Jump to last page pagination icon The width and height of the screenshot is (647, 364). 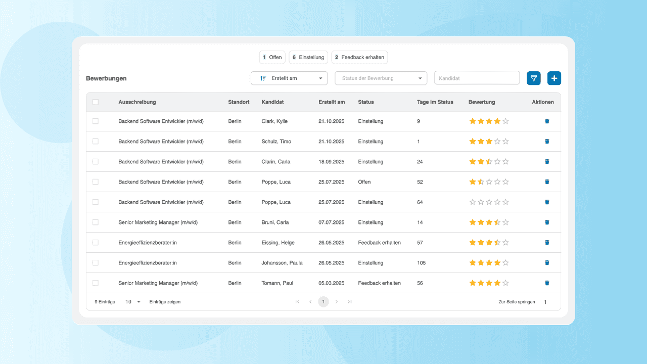pos(349,302)
